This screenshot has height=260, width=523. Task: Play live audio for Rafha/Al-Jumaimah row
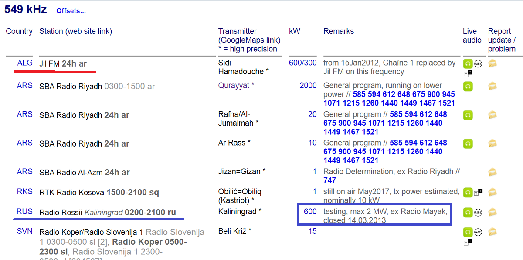[x=468, y=115]
